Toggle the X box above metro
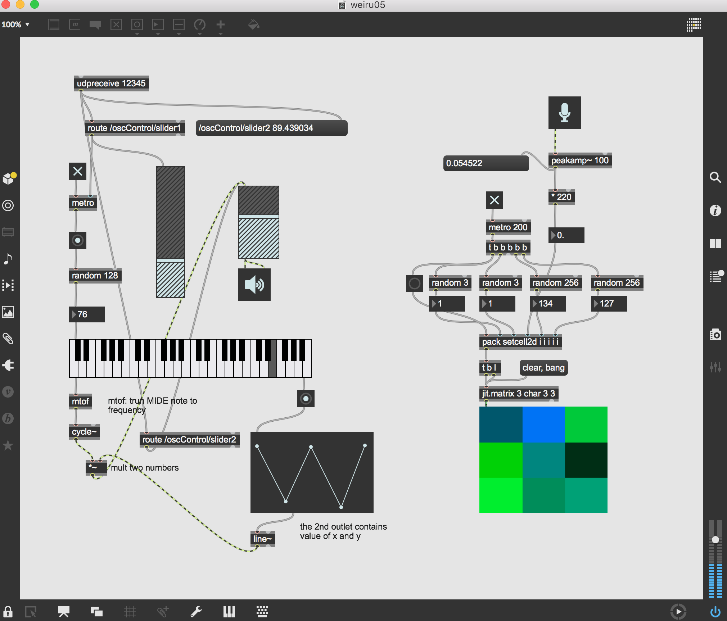 click(x=78, y=171)
